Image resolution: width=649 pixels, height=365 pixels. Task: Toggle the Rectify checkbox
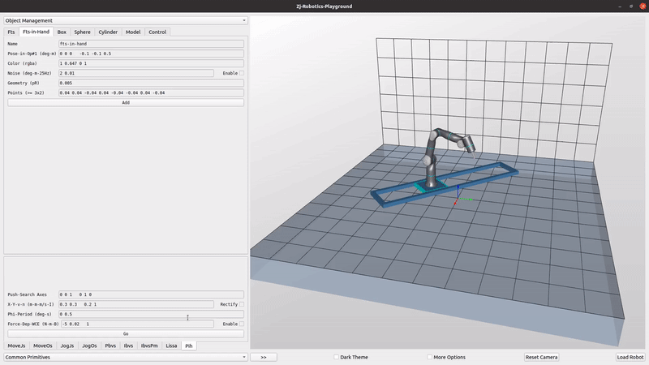[x=242, y=304]
